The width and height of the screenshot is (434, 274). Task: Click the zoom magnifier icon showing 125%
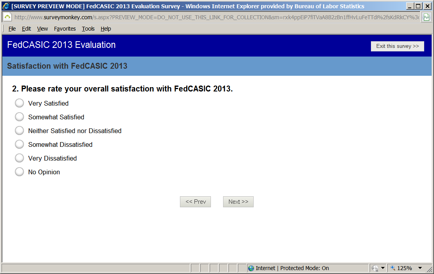[393, 268]
